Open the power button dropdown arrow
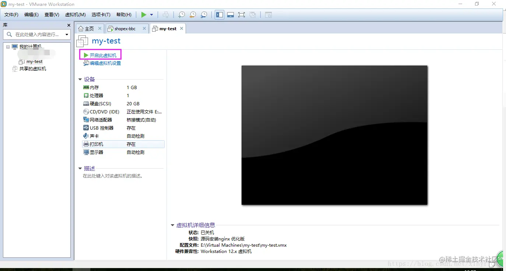The image size is (506, 271). 152,15
